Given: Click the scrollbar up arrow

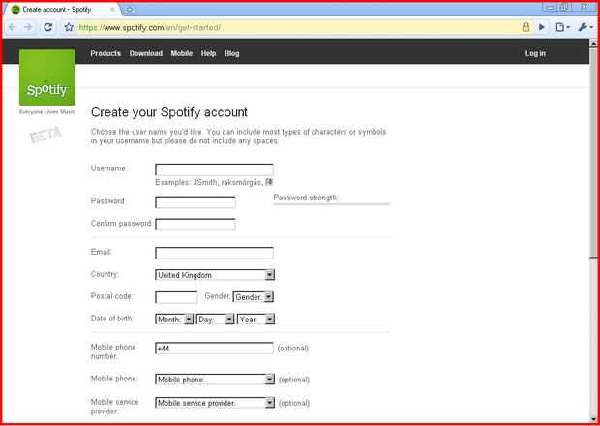Looking at the screenshot, I should [594, 44].
